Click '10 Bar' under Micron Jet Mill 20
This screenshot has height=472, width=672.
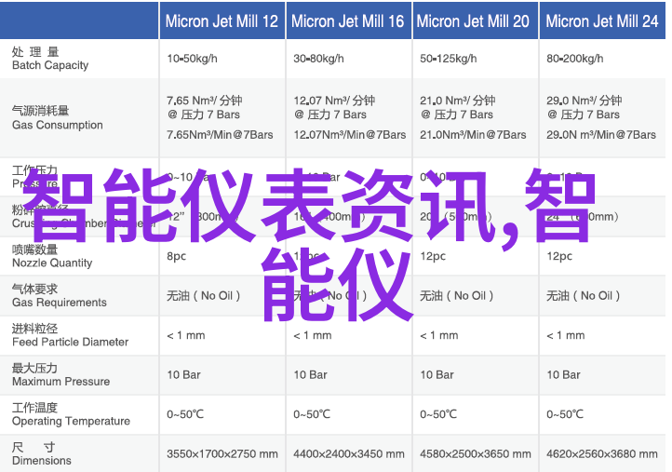437,374
